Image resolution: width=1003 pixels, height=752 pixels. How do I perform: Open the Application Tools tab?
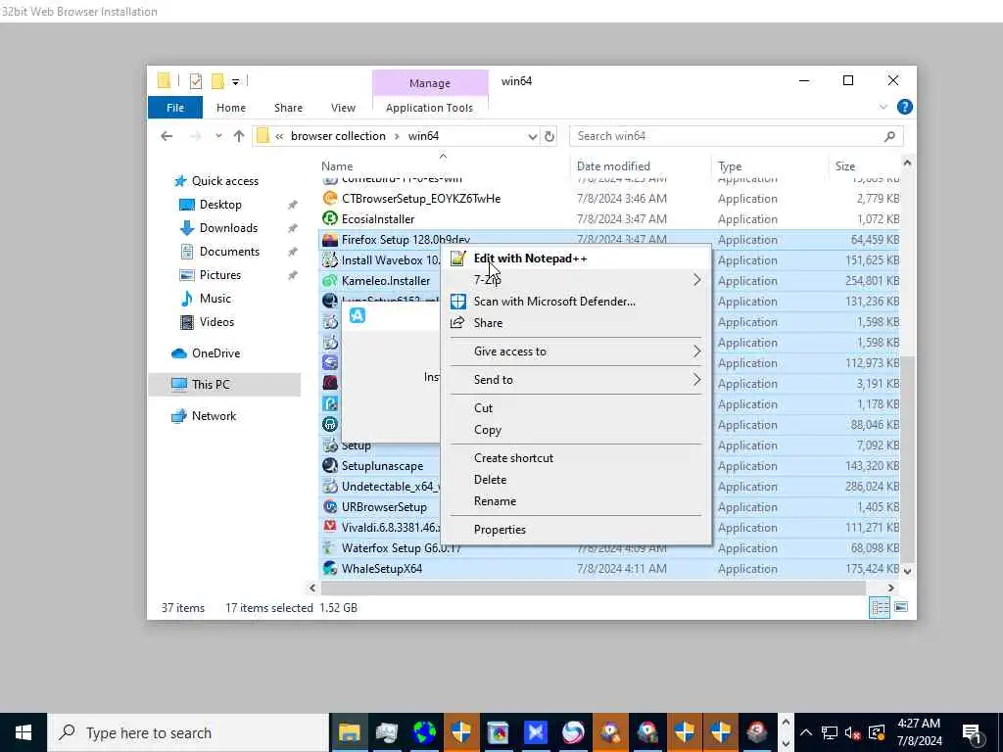[429, 108]
